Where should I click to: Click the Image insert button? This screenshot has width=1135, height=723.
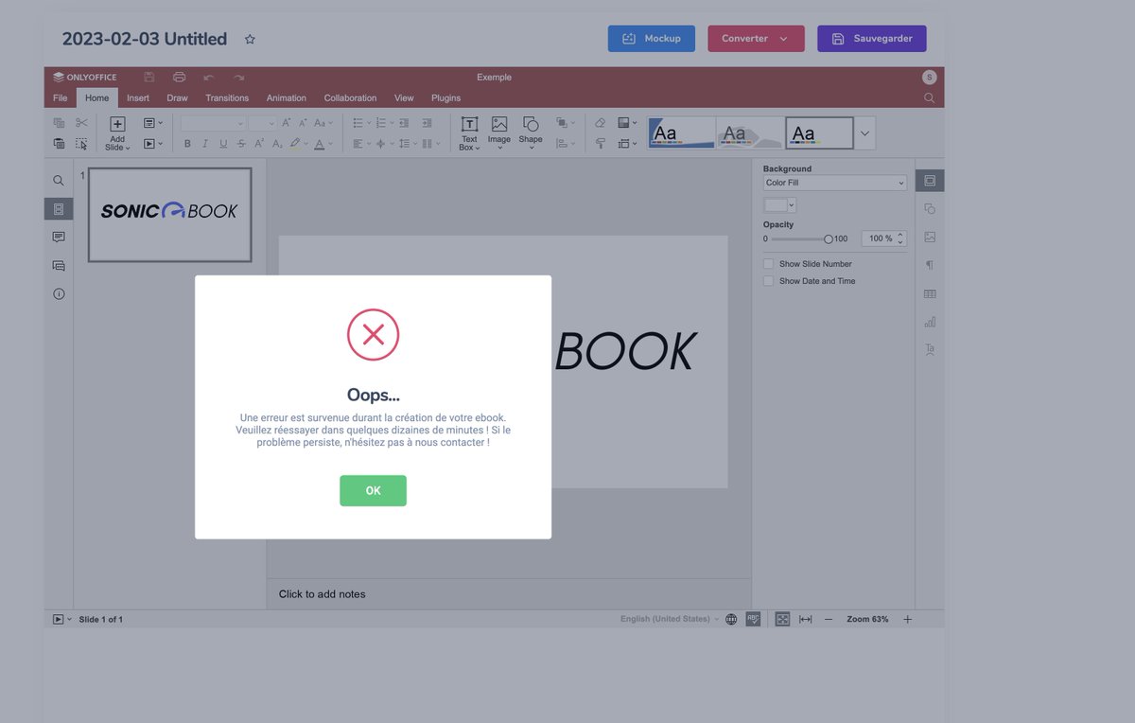(499, 133)
